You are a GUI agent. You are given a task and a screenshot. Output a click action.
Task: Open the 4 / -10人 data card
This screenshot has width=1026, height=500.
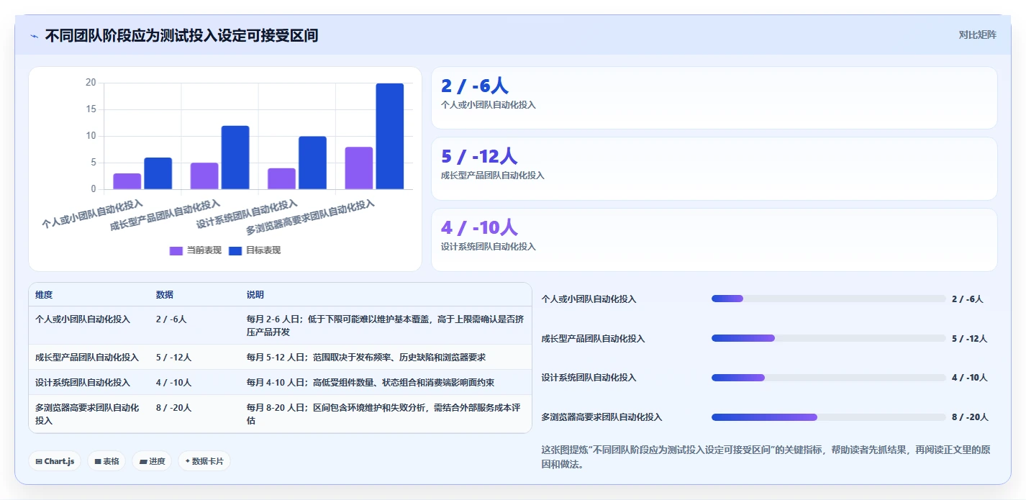pyautogui.click(x=714, y=240)
